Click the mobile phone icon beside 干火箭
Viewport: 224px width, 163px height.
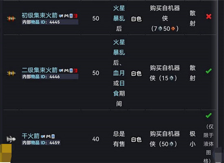53,137
